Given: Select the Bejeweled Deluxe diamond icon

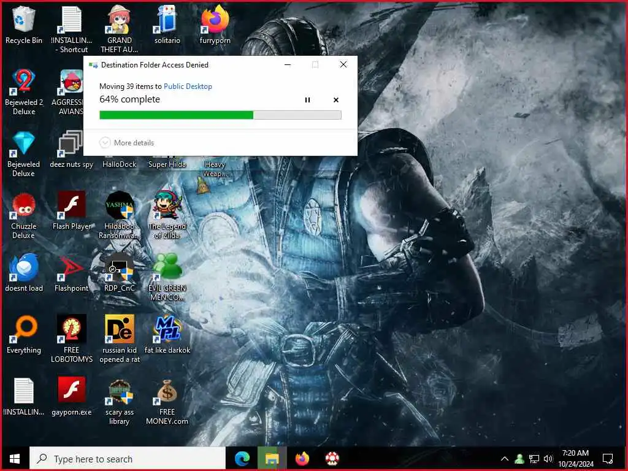Looking at the screenshot, I should pyautogui.click(x=24, y=154).
